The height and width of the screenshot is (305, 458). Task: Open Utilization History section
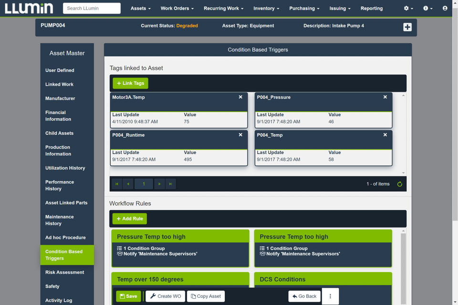67,168
